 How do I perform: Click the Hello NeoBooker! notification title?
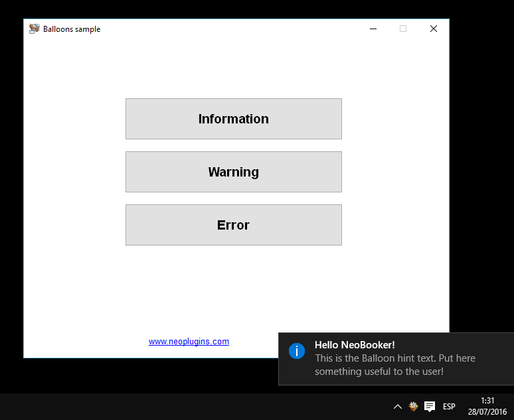[355, 345]
